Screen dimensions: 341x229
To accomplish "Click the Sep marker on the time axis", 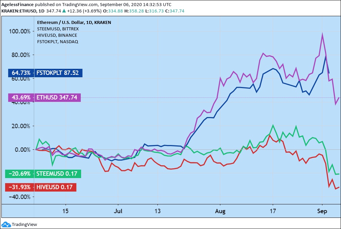I will coord(322,211).
